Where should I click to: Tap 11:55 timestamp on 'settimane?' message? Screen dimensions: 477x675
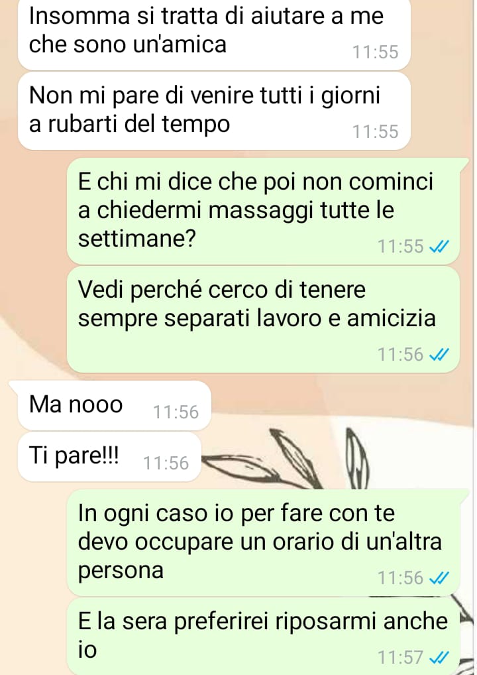click(x=400, y=247)
